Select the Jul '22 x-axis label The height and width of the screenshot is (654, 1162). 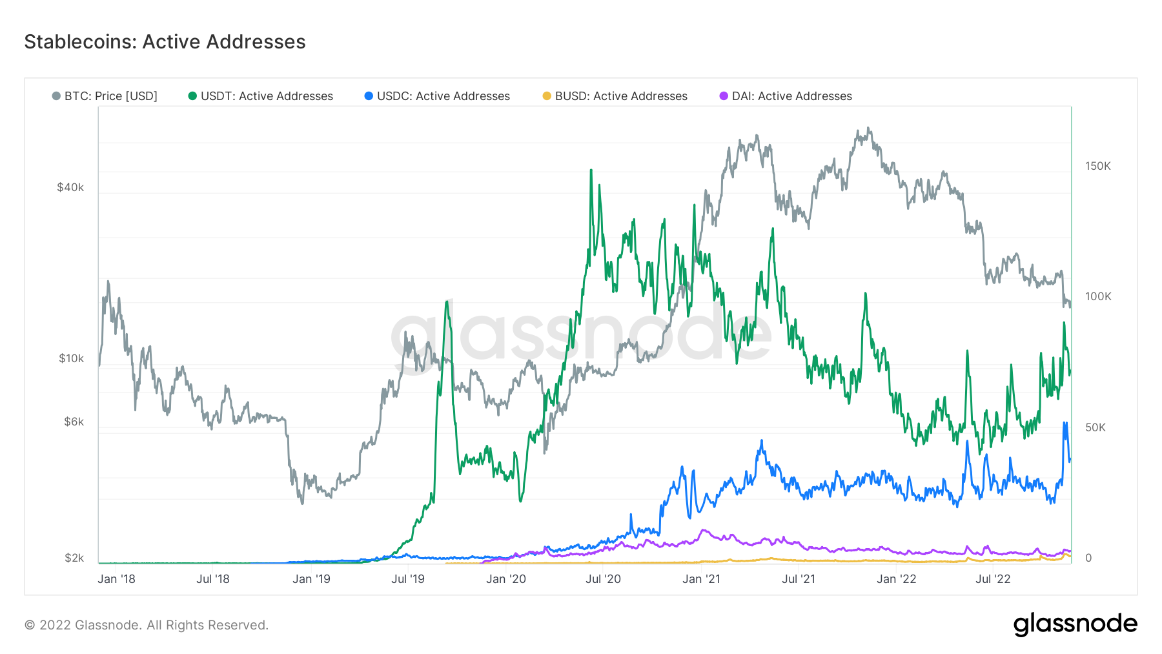click(993, 579)
